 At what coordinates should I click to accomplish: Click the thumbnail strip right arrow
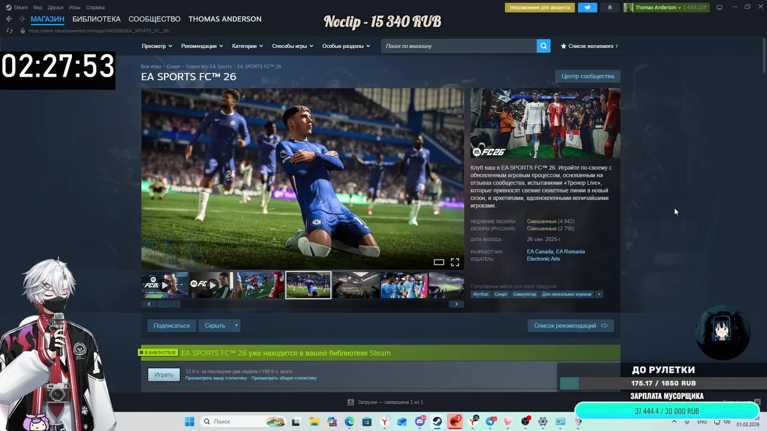tap(456, 304)
